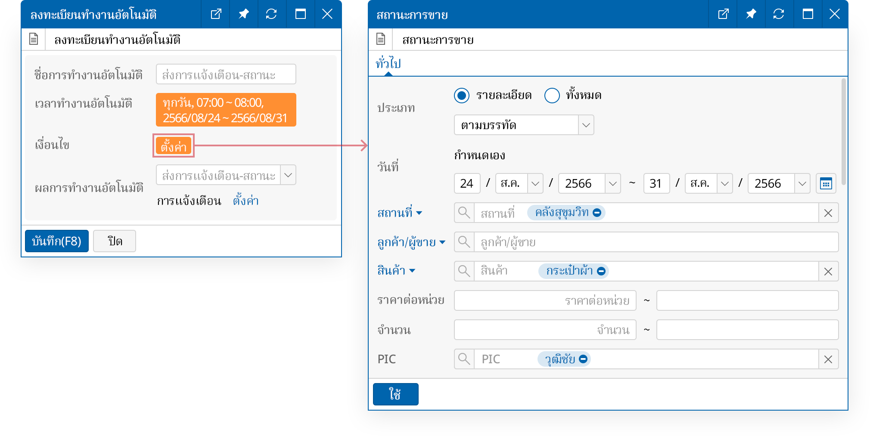Click the end day 31 field
Screen dimensions: 870x436
(656, 183)
